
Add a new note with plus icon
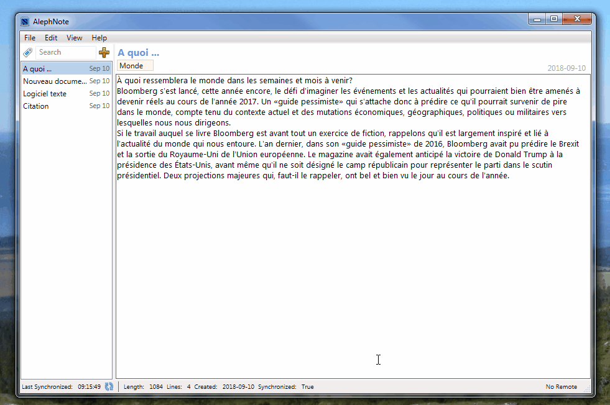104,52
